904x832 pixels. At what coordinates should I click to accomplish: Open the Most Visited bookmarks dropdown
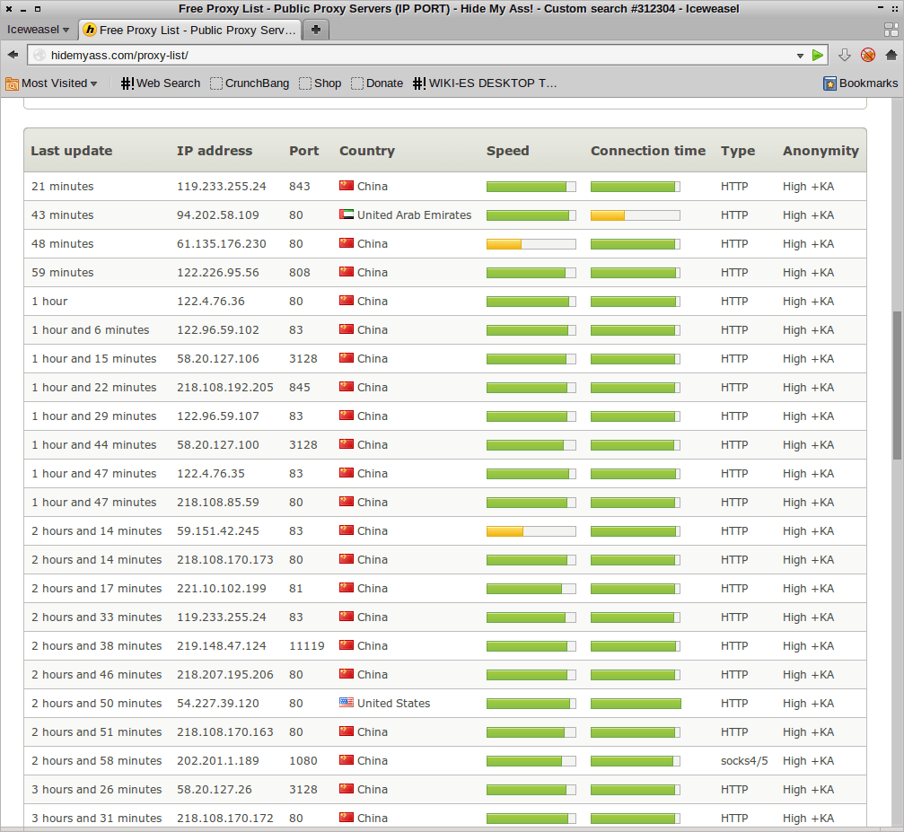coord(51,83)
